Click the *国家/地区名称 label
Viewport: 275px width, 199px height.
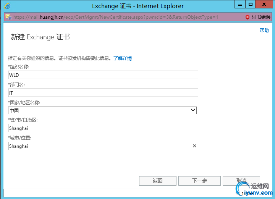[x=24, y=103]
